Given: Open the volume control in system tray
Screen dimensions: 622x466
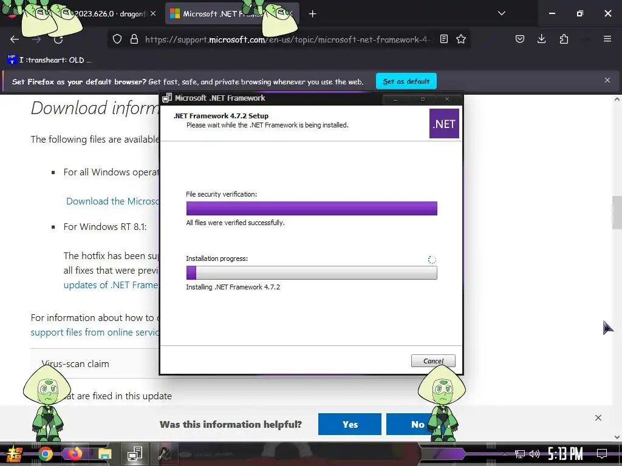Looking at the screenshot, I should pyautogui.click(x=535, y=454).
